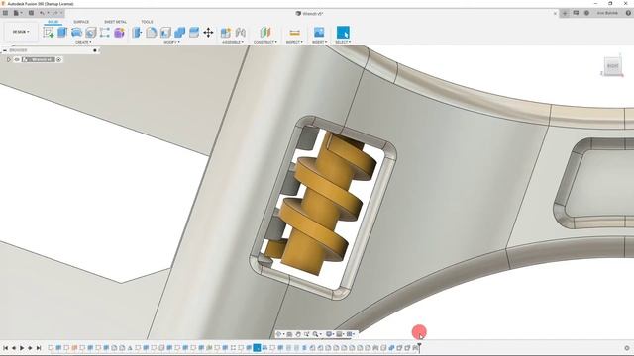The height and width of the screenshot is (356, 634).
Task: Activate the Select tool
Action: [x=343, y=33]
